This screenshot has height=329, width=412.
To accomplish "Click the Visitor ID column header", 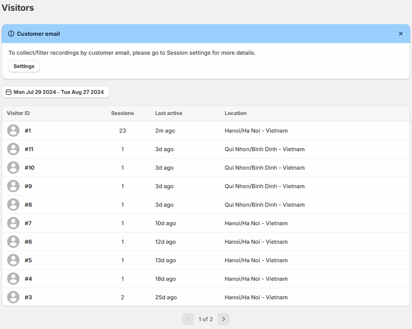I will pos(18,113).
